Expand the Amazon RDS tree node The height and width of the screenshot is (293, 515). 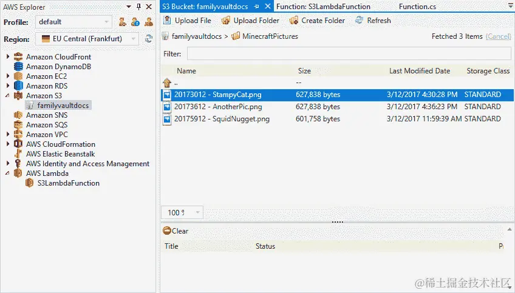7,86
